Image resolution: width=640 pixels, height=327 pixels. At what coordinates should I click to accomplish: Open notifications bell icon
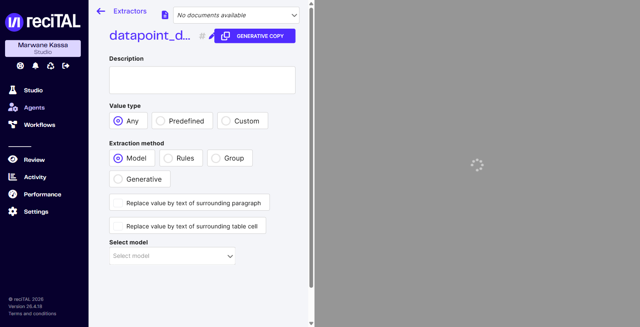(35, 66)
